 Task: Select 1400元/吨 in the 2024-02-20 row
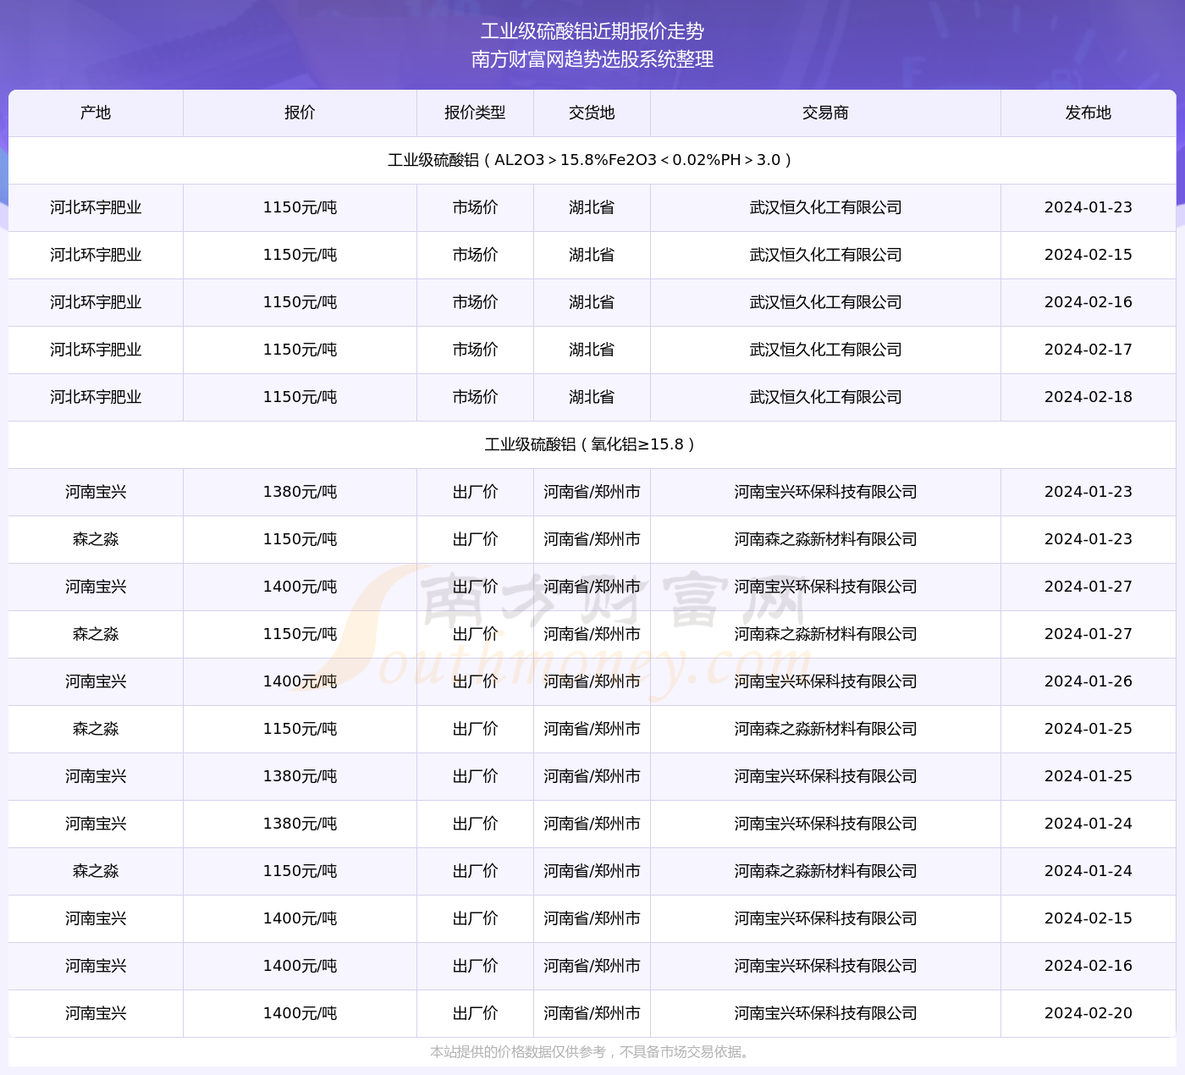[300, 1013]
